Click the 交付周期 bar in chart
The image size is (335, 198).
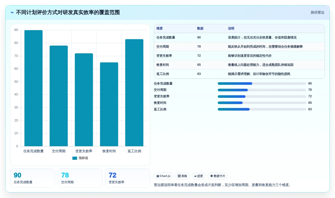tap(59, 96)
